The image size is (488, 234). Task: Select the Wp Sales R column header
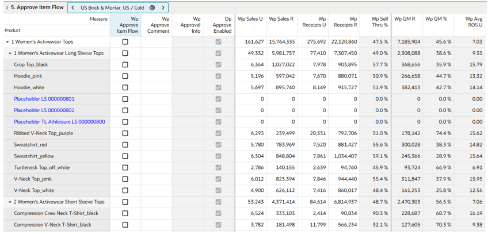click(x=281, y=25)
